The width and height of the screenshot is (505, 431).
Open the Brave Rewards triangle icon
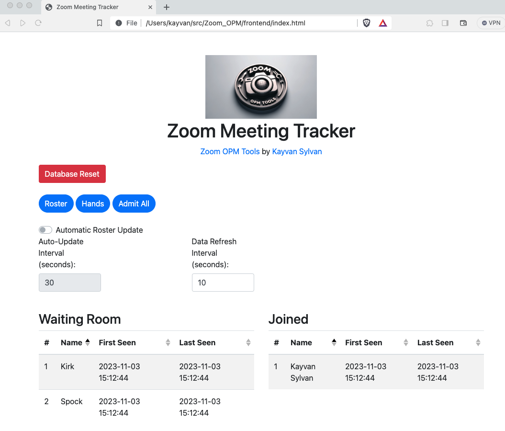coord(382,23)
